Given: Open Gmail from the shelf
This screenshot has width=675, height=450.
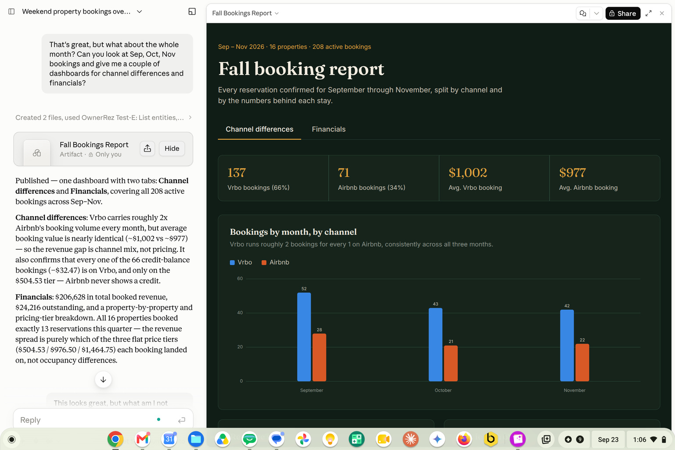Looking at the screenshot, I should [143, 439].
